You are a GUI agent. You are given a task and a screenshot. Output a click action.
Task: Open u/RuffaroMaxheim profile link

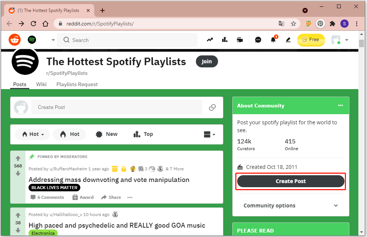click(68, 169)
